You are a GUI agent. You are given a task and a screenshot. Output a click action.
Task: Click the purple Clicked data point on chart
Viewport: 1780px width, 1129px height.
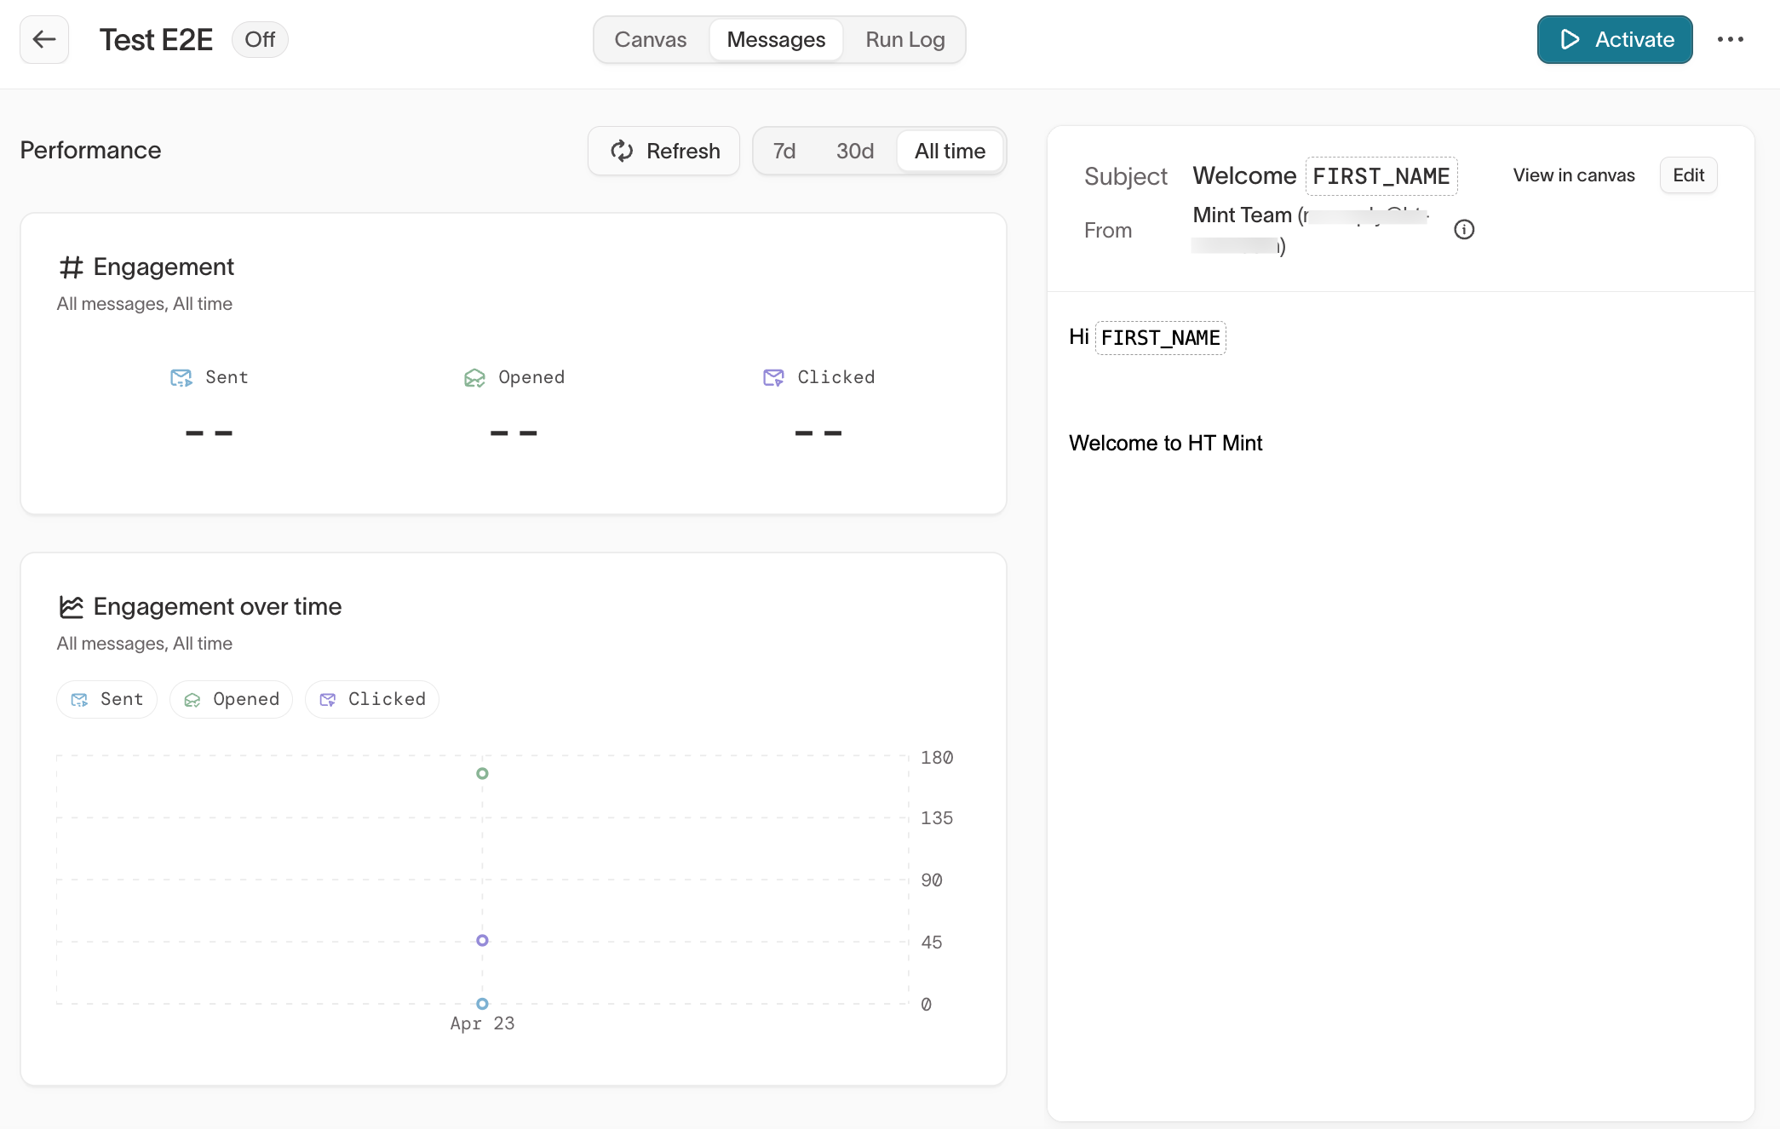(x=482, y=940)
